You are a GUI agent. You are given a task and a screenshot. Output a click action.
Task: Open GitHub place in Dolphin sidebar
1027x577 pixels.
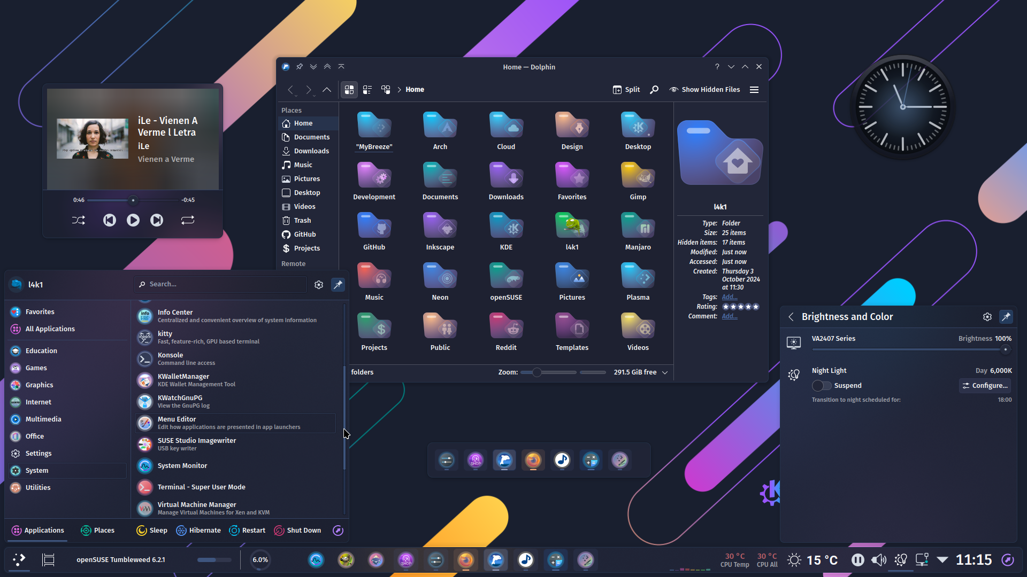point(308,235)
